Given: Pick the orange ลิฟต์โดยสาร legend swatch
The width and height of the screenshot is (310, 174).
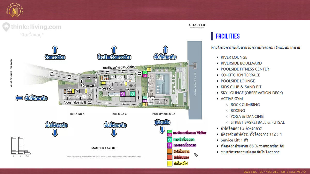Looking at the screenshot, I should pyautogui.click(x=169, y=151).
